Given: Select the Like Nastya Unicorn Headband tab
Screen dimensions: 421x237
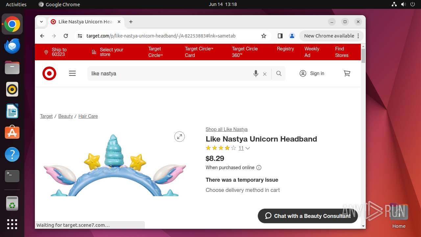Looking at the screenshot, I should pos(86,22).
